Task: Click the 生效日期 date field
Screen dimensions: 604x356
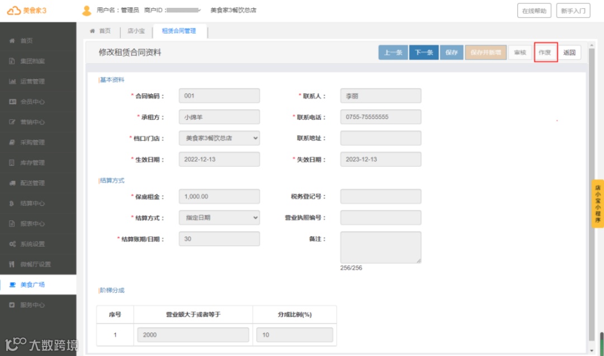Action: click(219, 159)
